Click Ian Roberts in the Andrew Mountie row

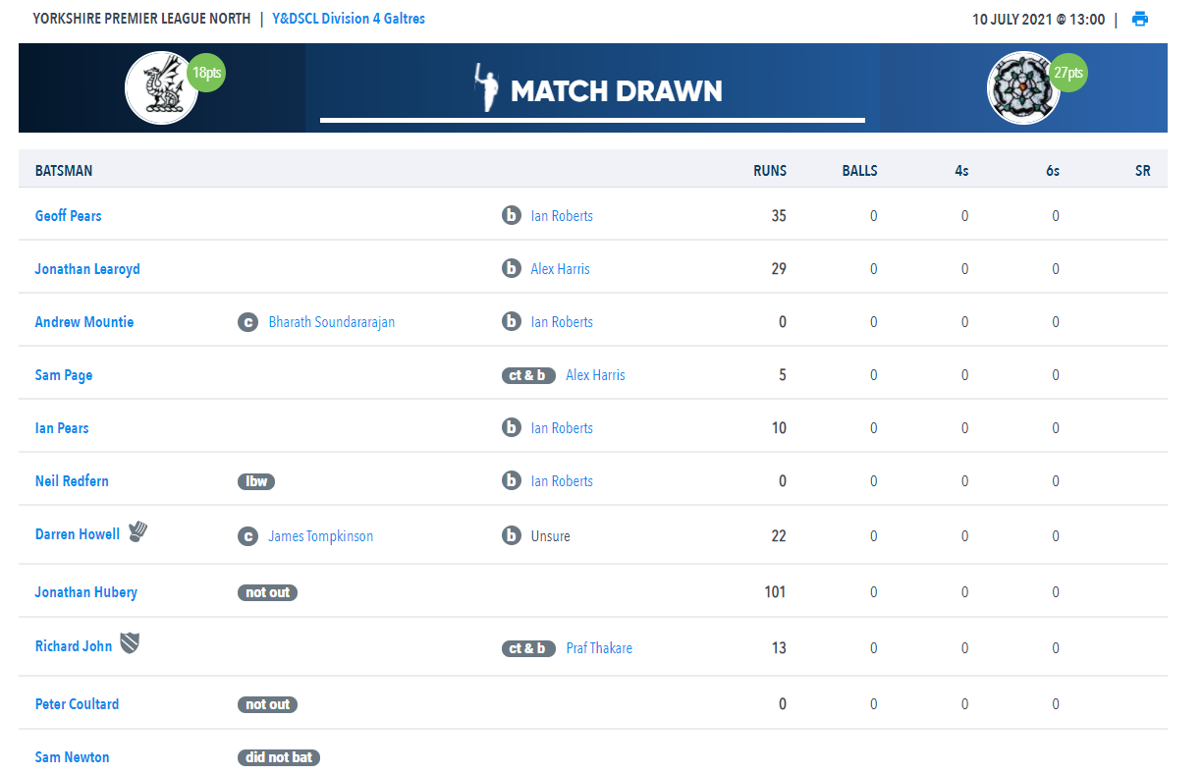562,322
